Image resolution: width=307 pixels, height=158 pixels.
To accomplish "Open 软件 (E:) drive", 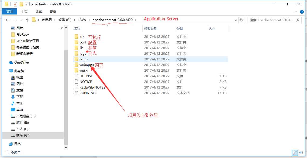I will (20, 123).
